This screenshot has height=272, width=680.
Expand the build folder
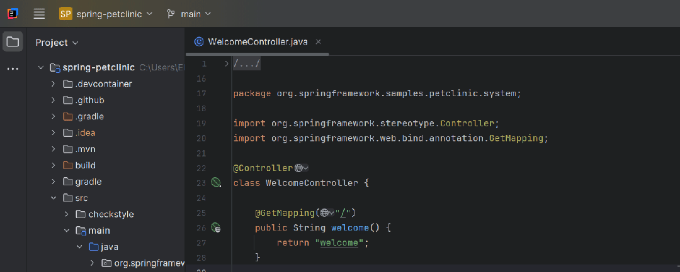click(54, 166)
